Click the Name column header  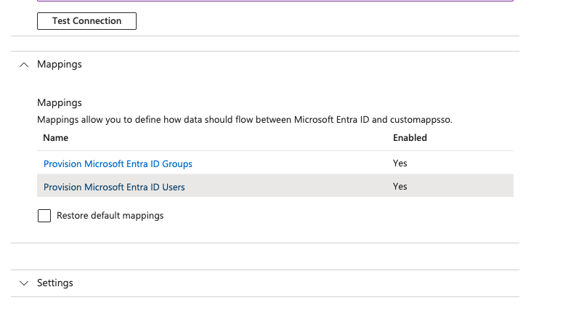click(55, 137)
